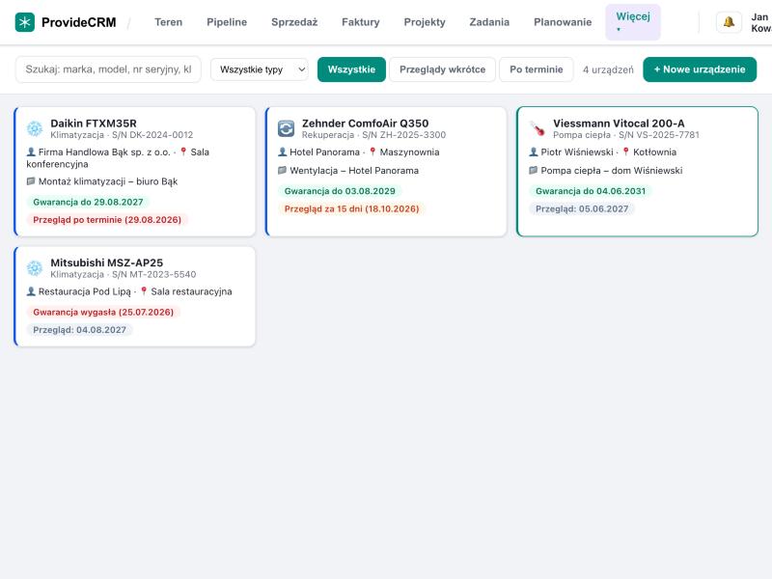Expand the Więcej navigation menu
This screenshot has height=579, width=772.
633,22
